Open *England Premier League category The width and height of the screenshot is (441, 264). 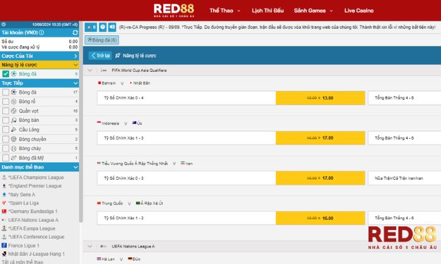coord(35,185)
